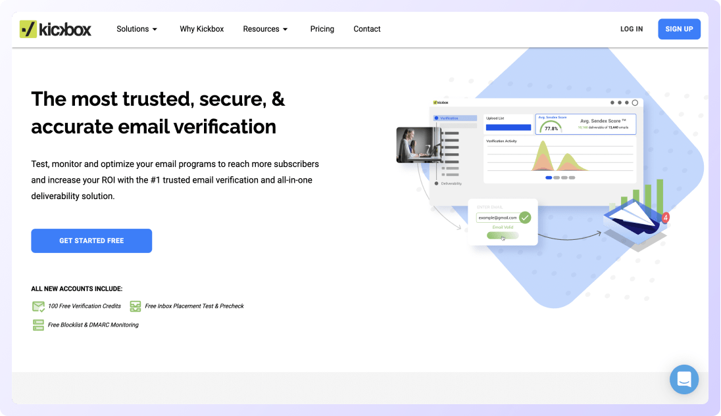Expand the Resources dropdown menu

265,29
